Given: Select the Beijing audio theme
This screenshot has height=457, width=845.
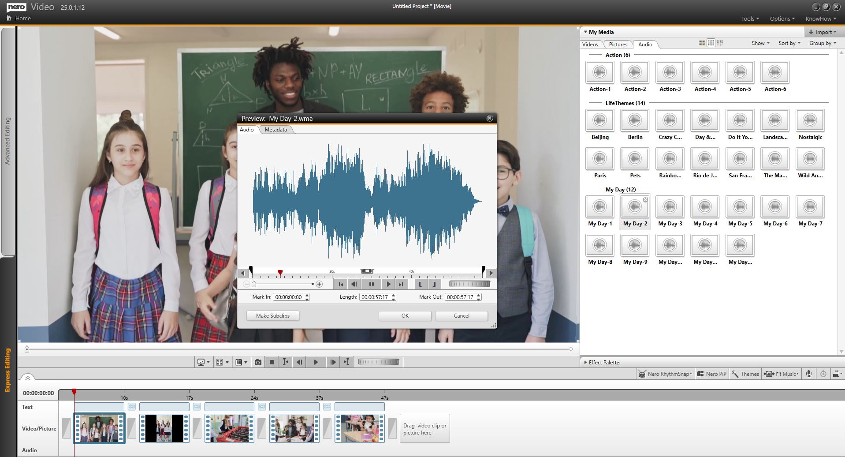Looking at the screenshot, I should point(599,125).
